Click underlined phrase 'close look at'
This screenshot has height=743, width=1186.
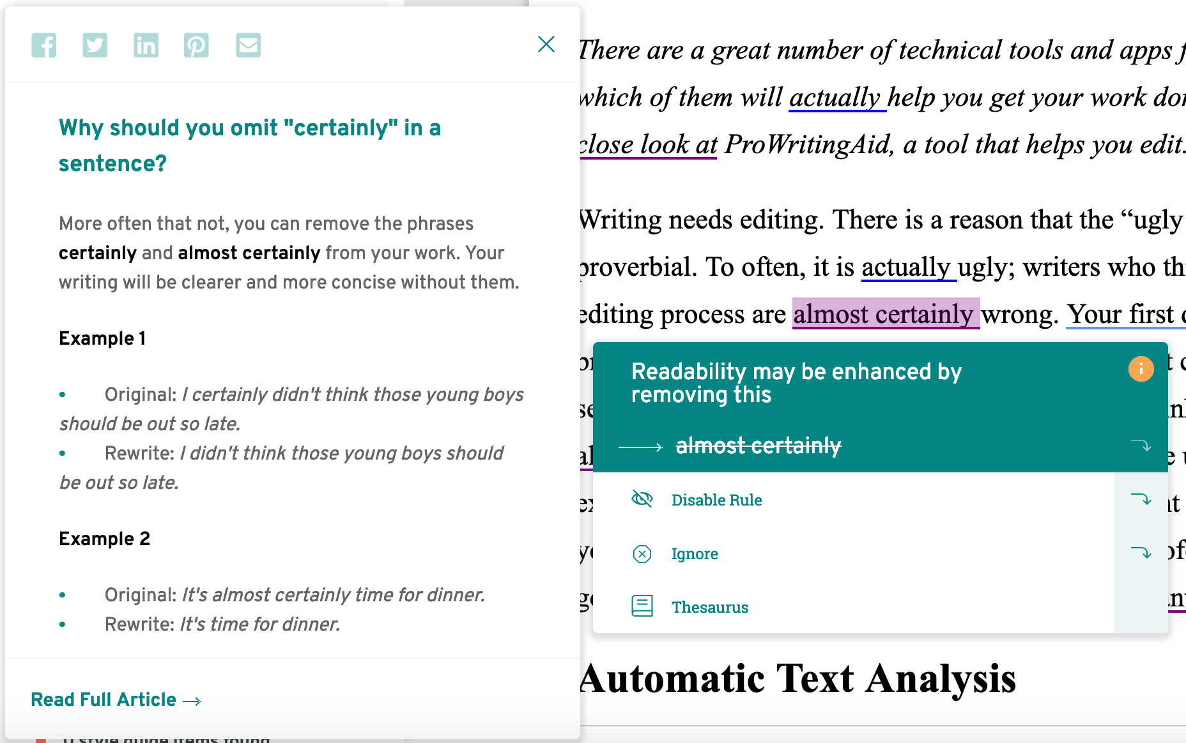tap(648, 145)
